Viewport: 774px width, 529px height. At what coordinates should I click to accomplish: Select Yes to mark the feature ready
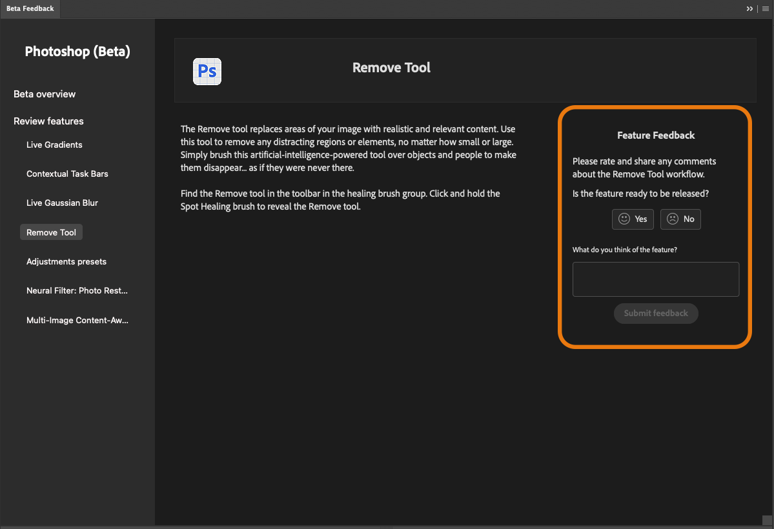pyautogui.click(x=633, y=219)
